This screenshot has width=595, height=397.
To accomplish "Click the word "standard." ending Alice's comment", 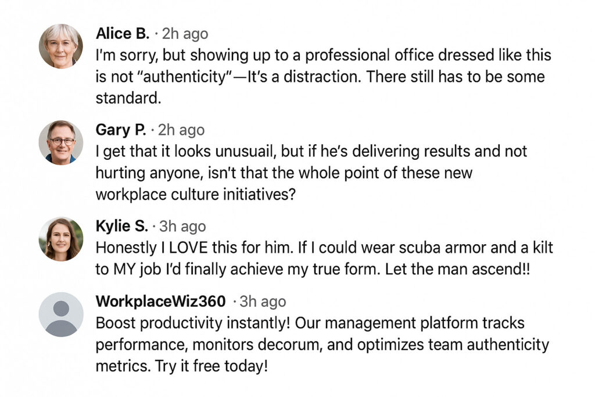I will (128, 98).
